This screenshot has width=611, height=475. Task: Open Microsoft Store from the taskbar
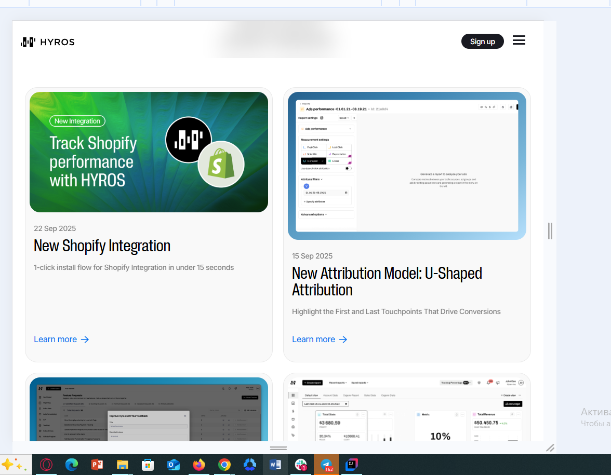click(x=148, y=465)
